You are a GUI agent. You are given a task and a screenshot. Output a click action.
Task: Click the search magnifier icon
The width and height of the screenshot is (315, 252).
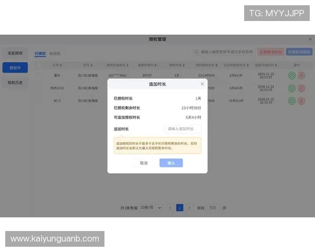pos(196,52)
